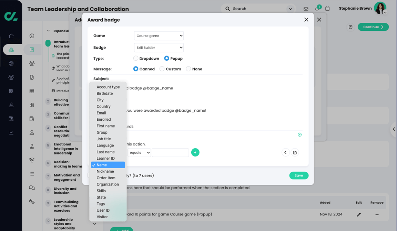The height and width of the screenshot is (231, 397).
Task: Open the Home icon in left sidebar
Action: point(11,36)
